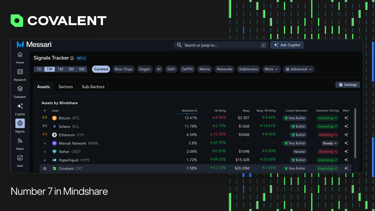Viewport: 375px width, 211px height.
Task: Open the Datasets sidebar icon
Action: pyautogui.click(x=20, y=89)
